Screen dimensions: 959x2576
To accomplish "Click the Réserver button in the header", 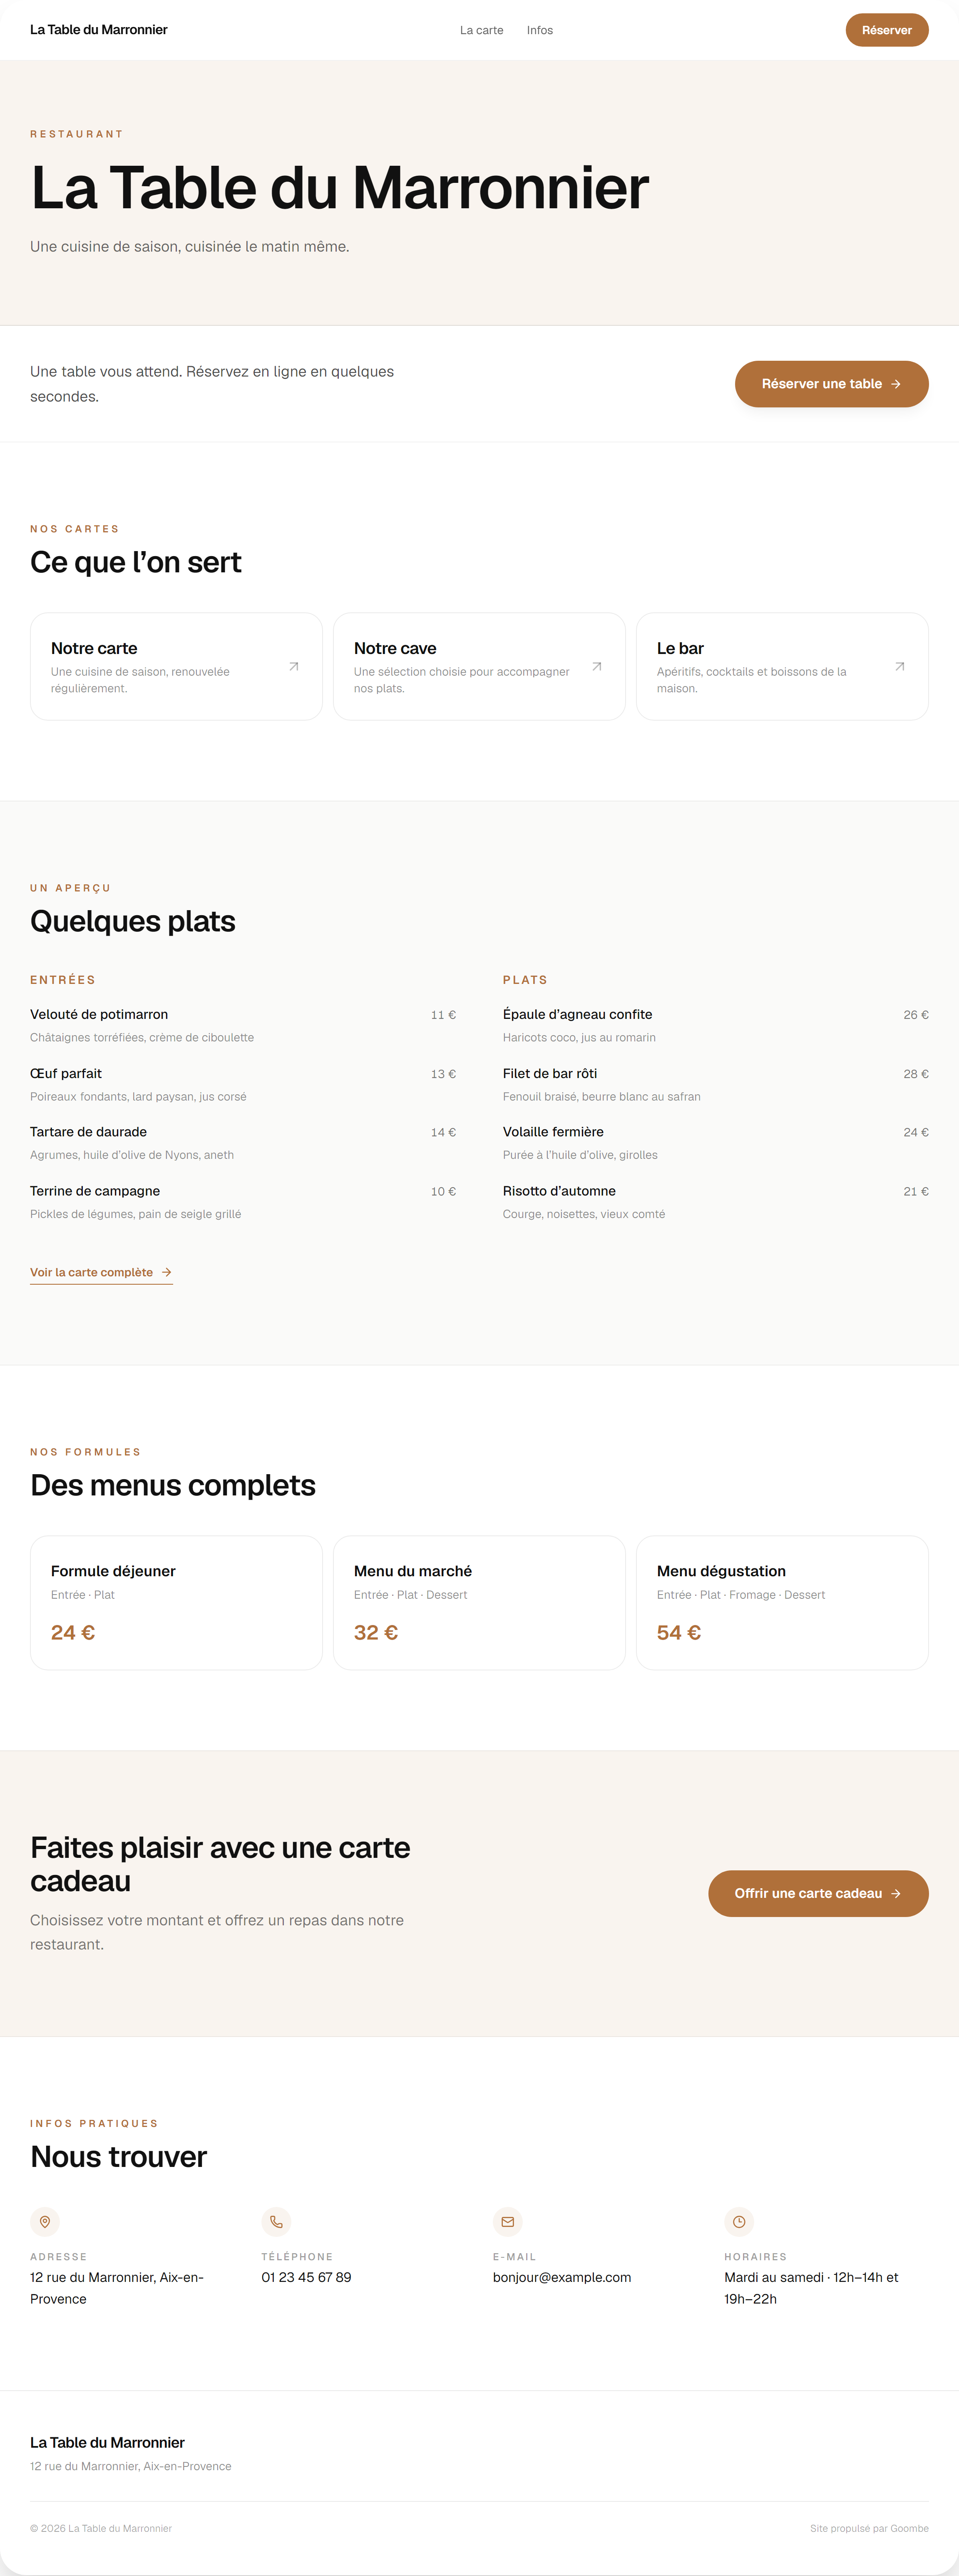I will (887, 30).
